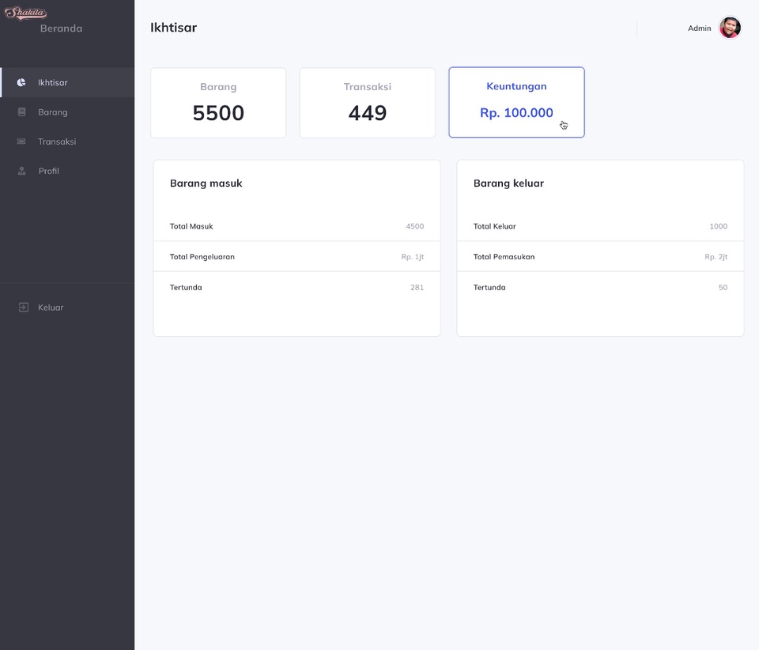Select the Ikhtisar pie chart icon
The width and height of the screenshot is (759, 650).
click(x=21, y=82)
